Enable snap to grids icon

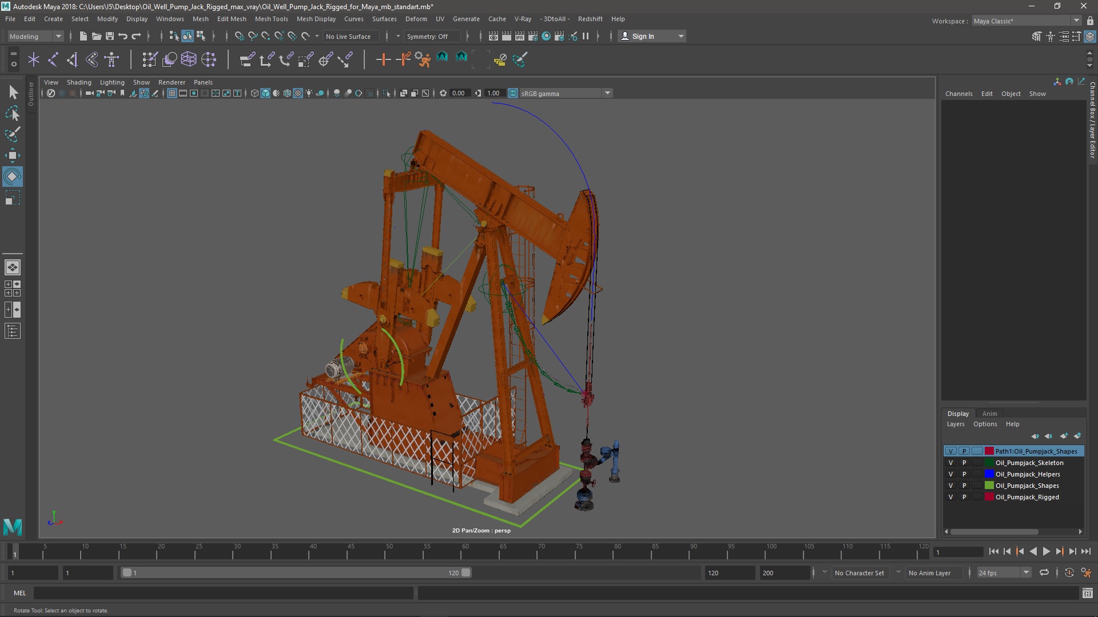(x=239, y=36)
